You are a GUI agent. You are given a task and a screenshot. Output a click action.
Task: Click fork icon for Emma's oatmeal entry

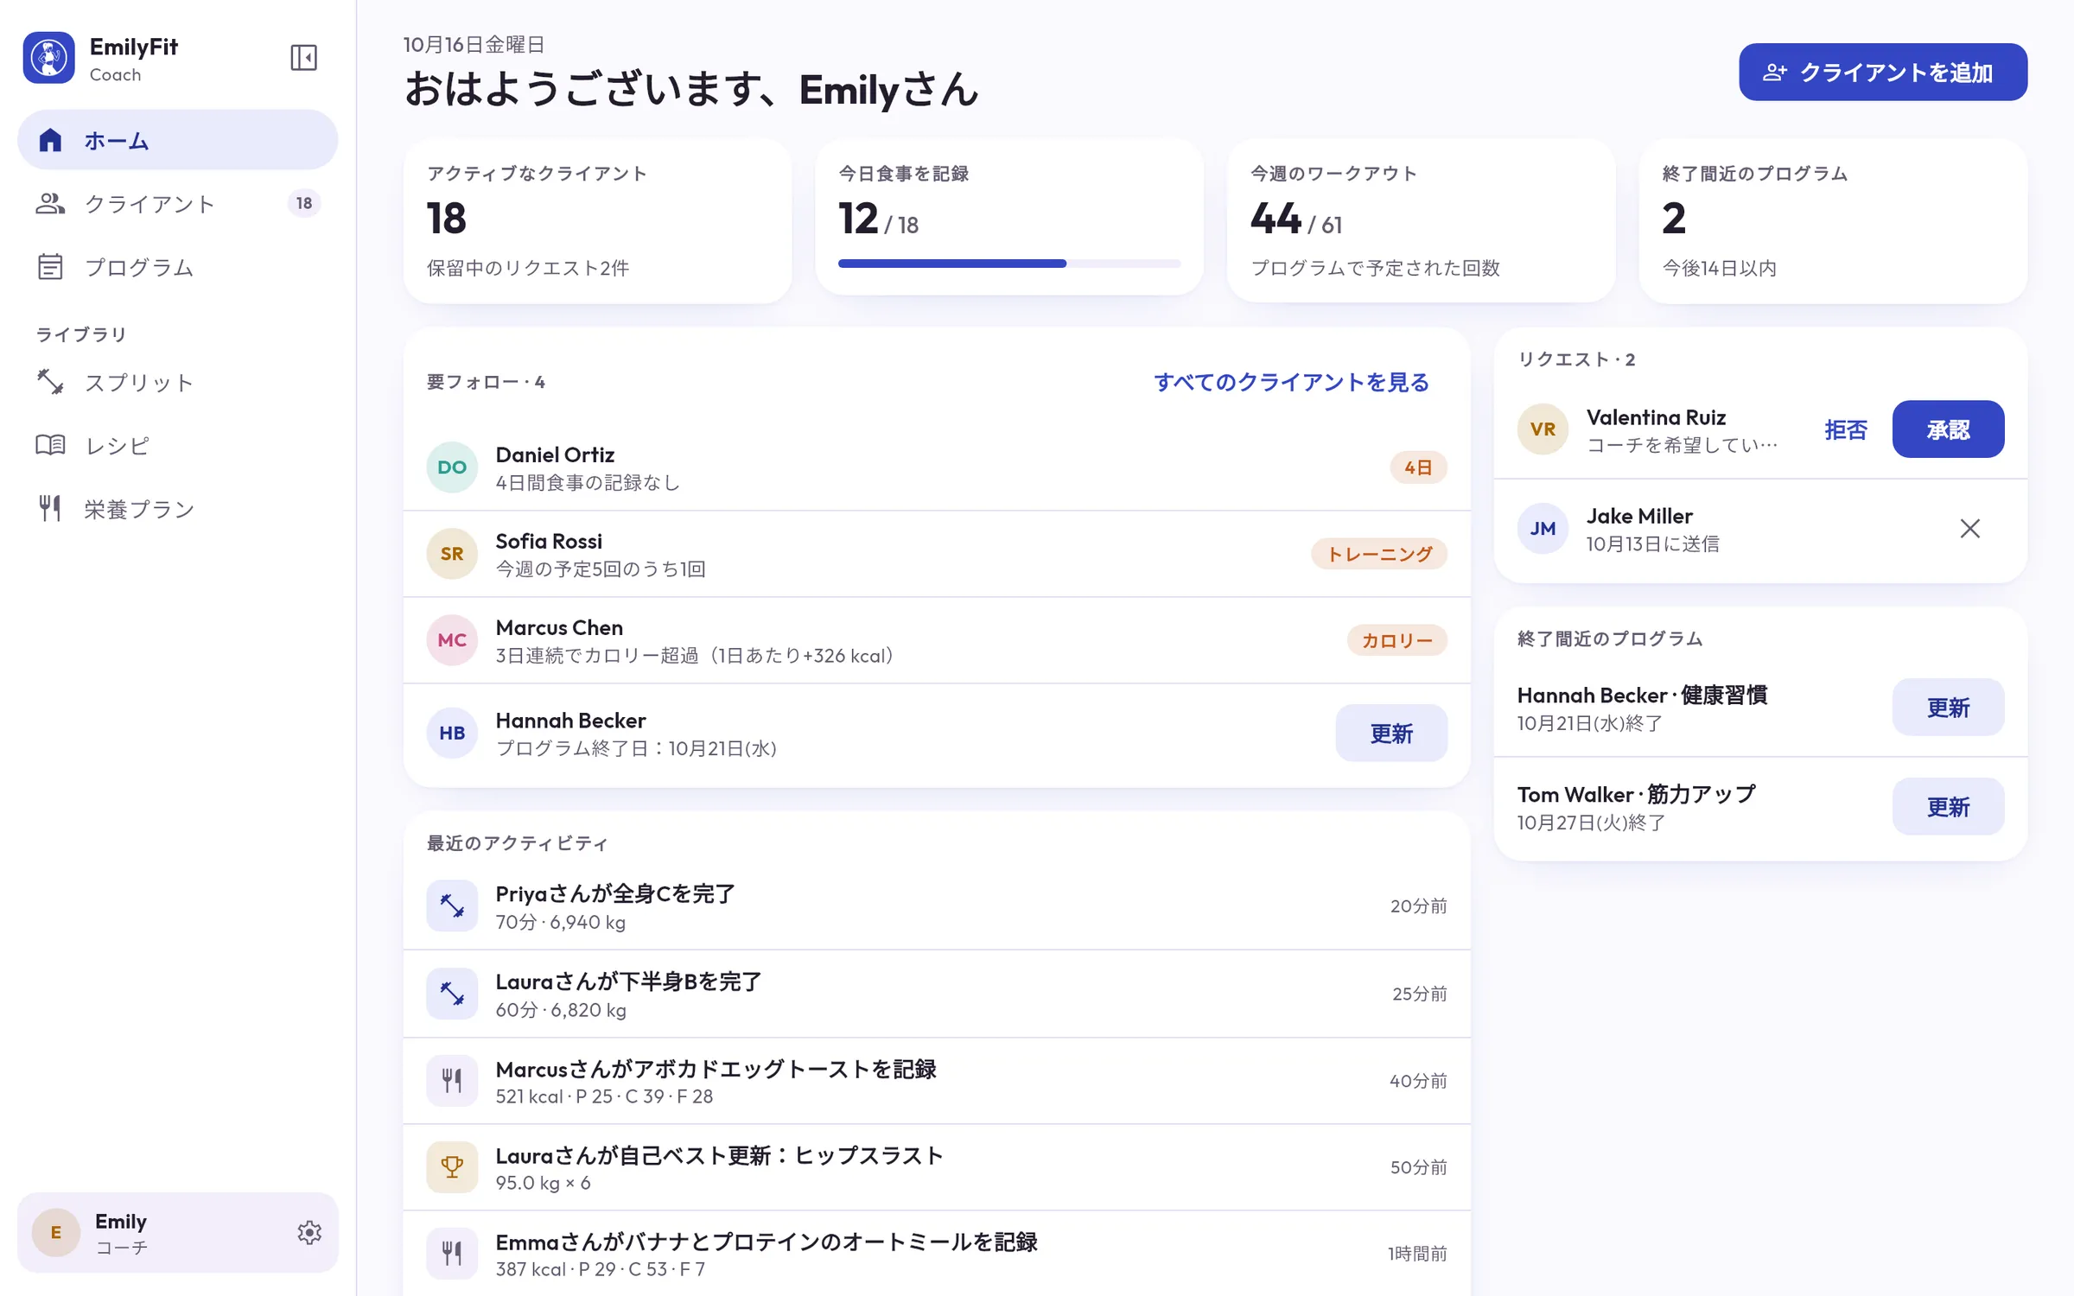[x=452, y=1253]
